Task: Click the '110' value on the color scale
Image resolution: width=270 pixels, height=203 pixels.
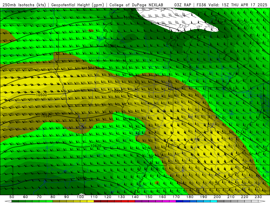Action: (94, 197)
